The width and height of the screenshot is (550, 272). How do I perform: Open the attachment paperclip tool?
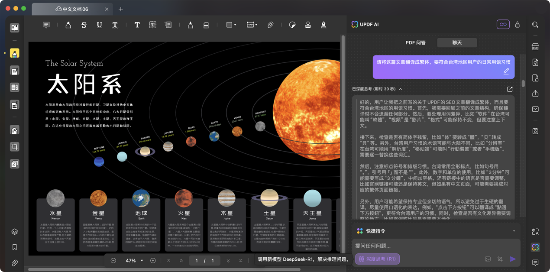pos(270,25)
